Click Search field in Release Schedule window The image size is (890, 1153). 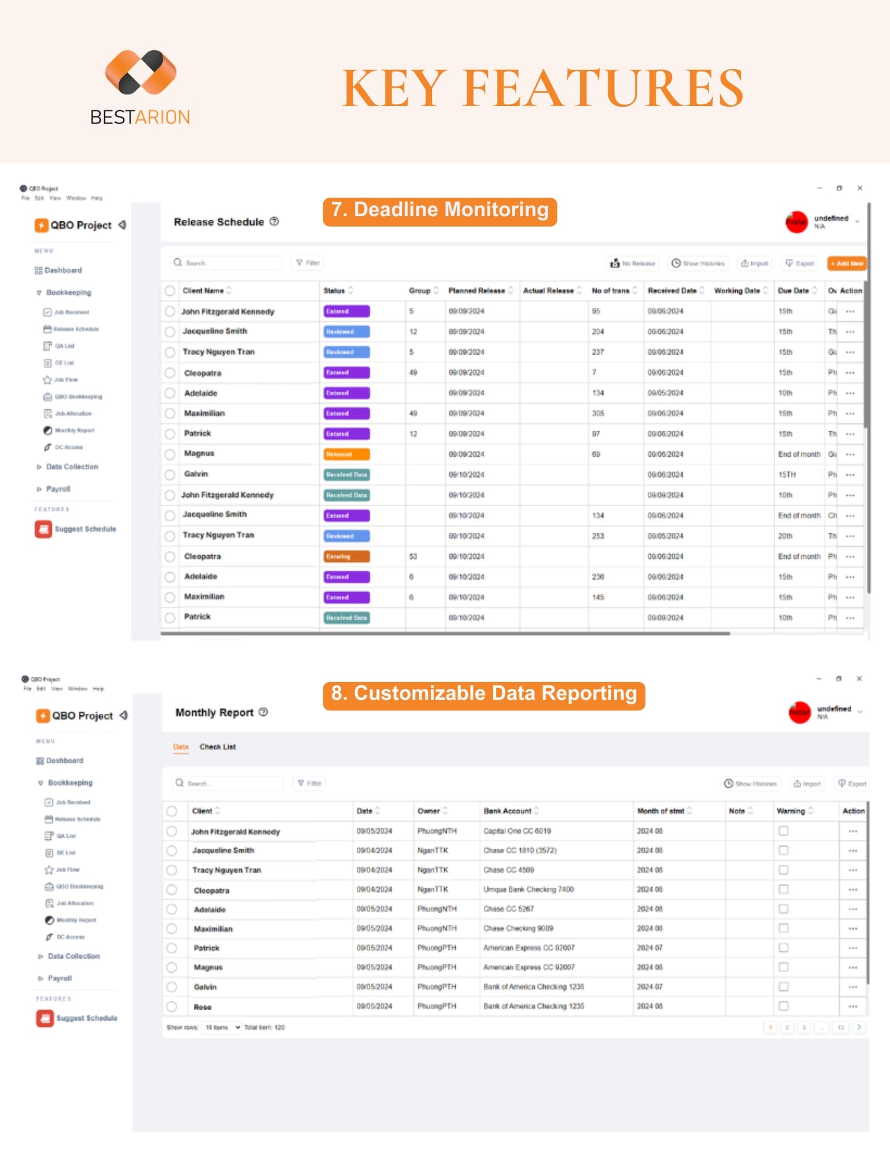pos(226,263)
